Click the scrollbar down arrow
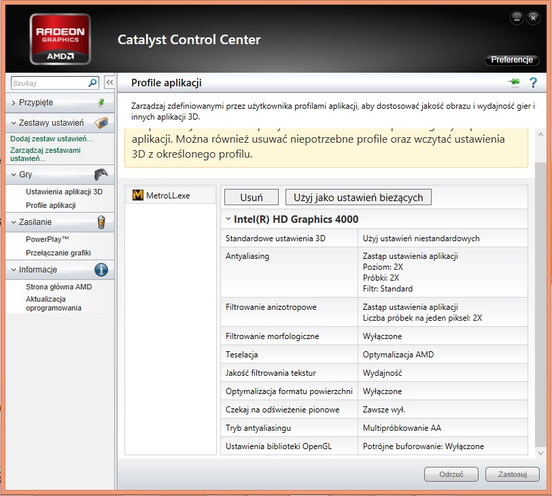Screen dimensions: 552x496 540,453
